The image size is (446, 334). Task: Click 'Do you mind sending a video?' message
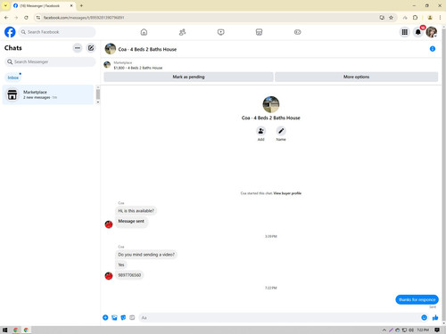click(146, 255)
